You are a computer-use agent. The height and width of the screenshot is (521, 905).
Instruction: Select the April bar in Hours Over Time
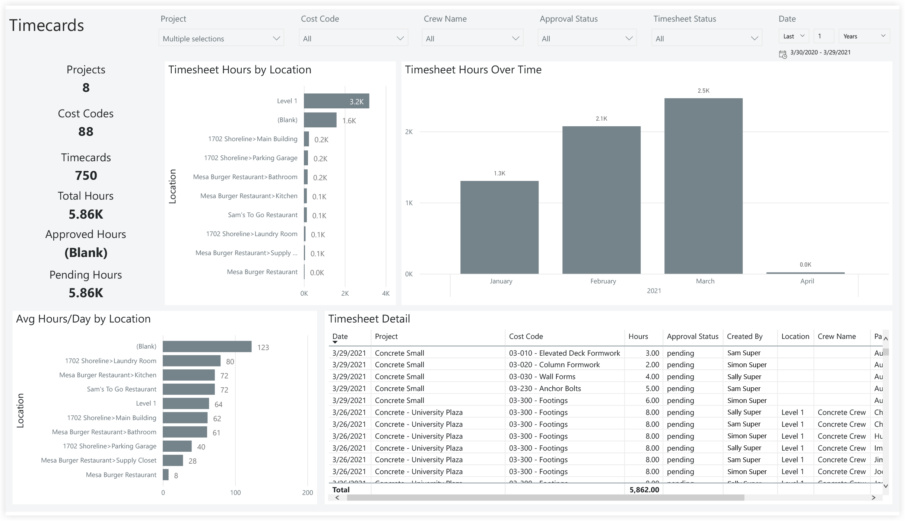coord(806,273)
